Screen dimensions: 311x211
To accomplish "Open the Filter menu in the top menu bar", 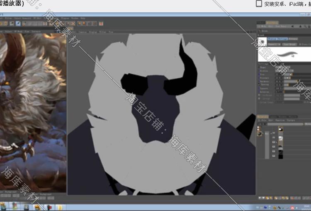I will click(x=8, y=18).
